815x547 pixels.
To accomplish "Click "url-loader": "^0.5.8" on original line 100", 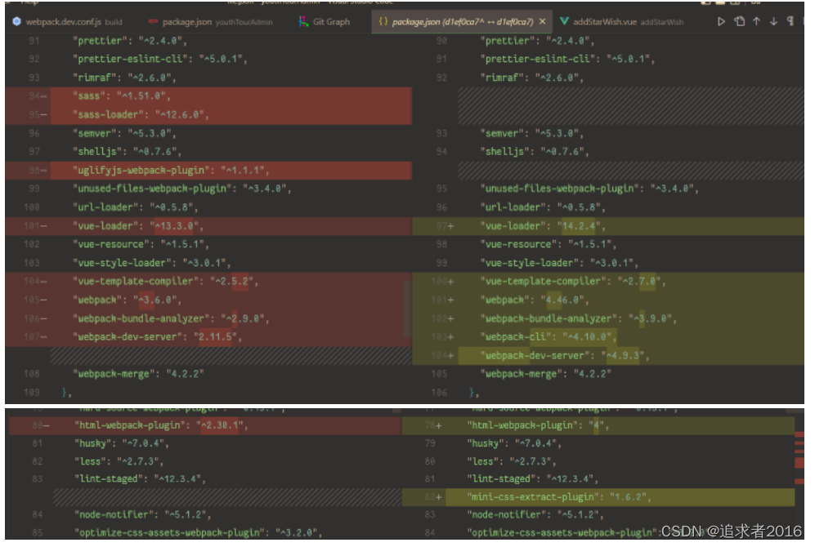I will coord(135,207).
